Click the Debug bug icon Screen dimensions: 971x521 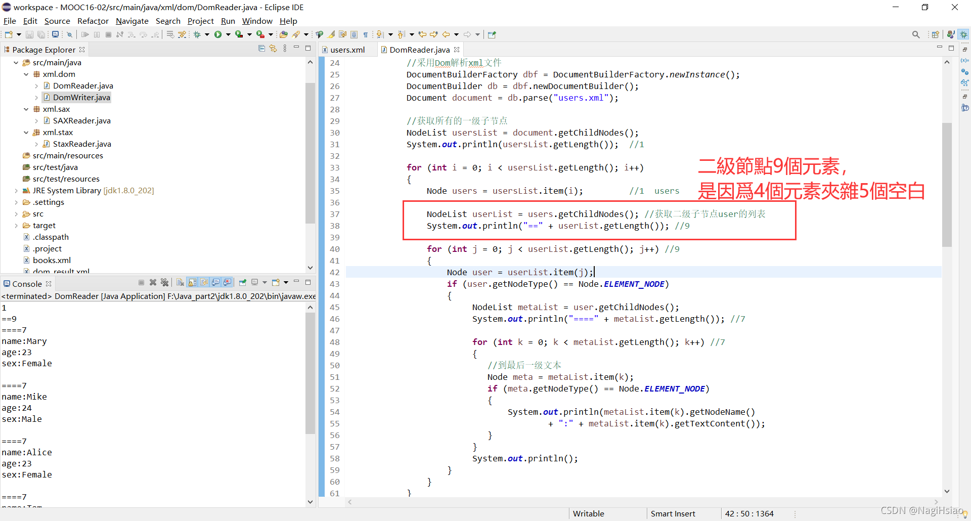[x=197, y=34]
